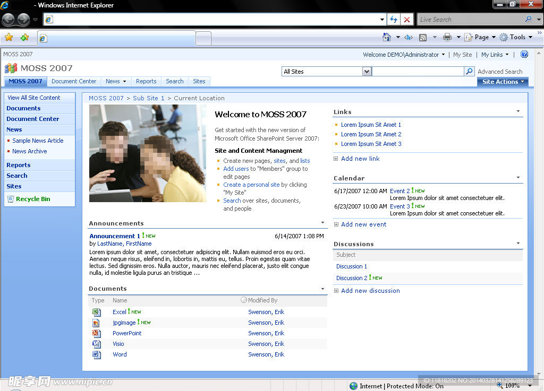544x391 pixels.
Task: Click the jpgimage file type icon
Action: [96, 323]
